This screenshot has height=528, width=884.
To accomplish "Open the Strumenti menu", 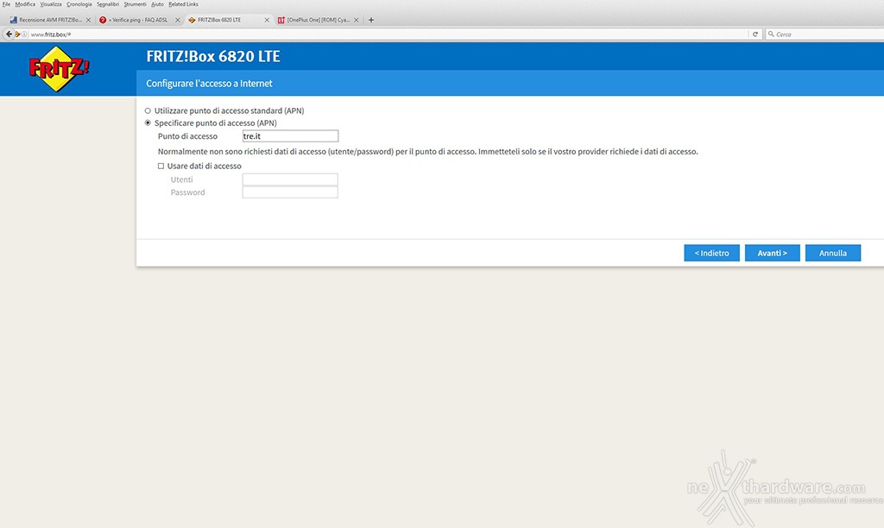I will [x=135, y=4].
